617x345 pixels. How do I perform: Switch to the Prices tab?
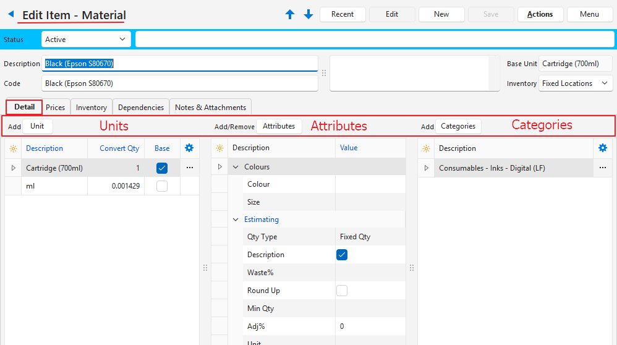[x=56, y=108]
